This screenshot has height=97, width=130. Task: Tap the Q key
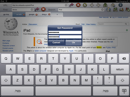[x=6, y=58]
